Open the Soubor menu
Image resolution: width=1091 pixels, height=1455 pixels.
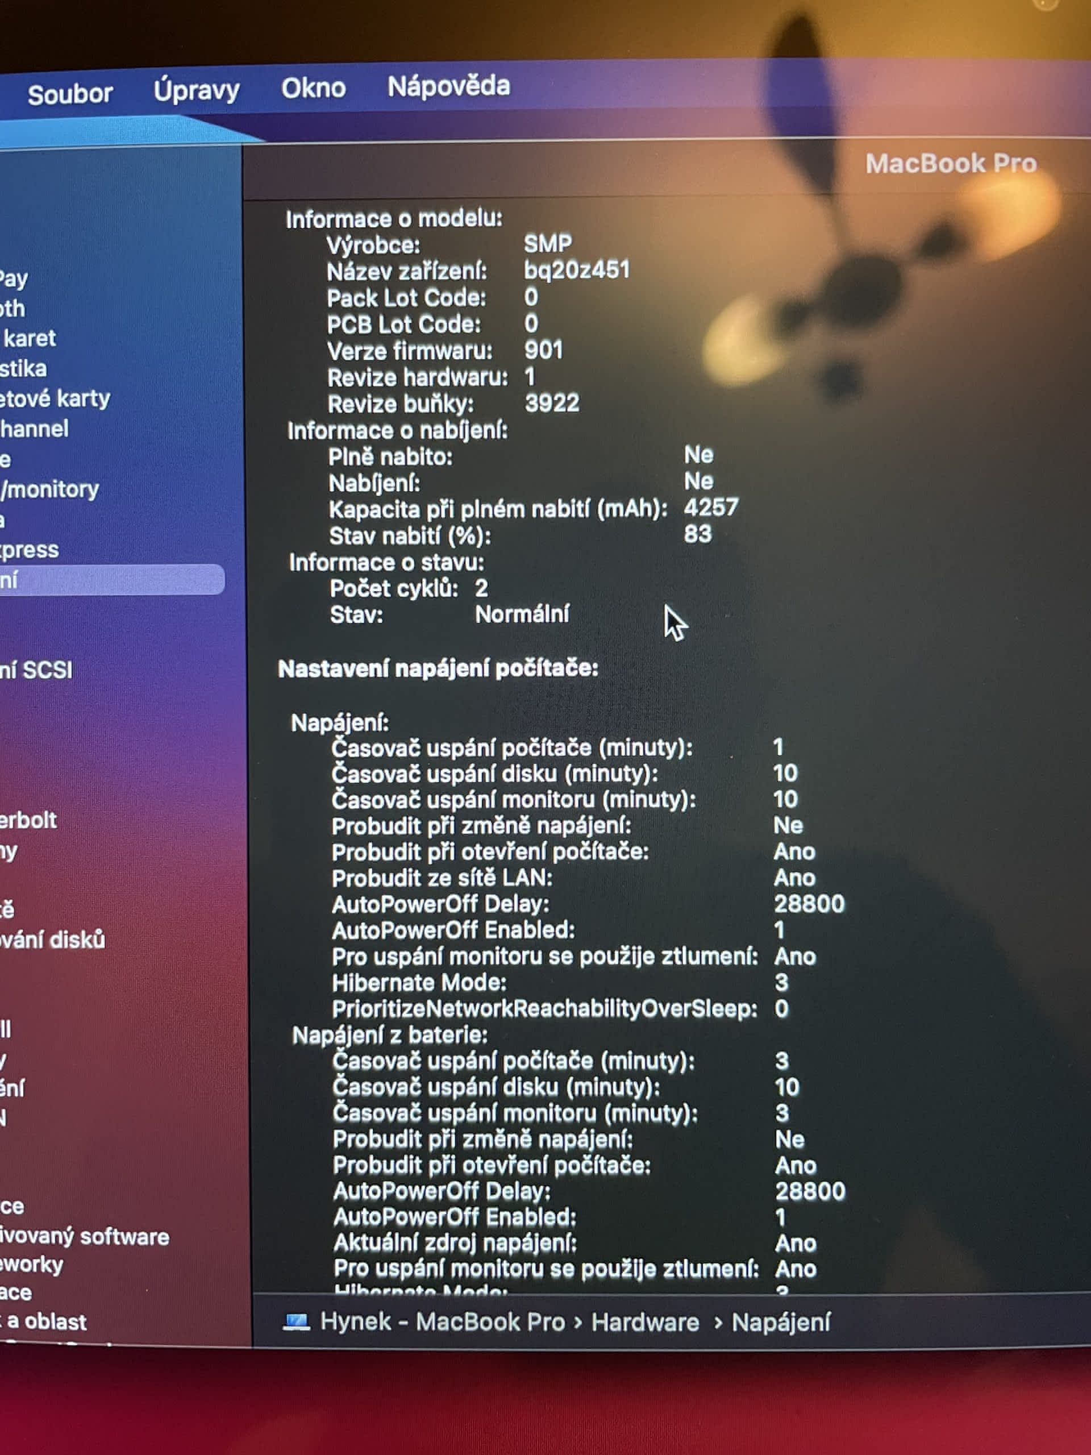pyautogui.click(x=70, y=94)
